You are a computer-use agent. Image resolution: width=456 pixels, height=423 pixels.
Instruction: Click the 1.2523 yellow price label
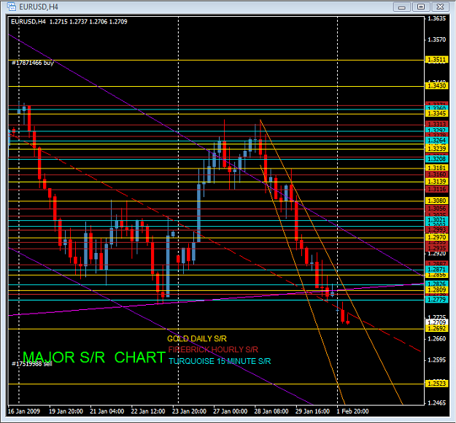coord(436,384)
